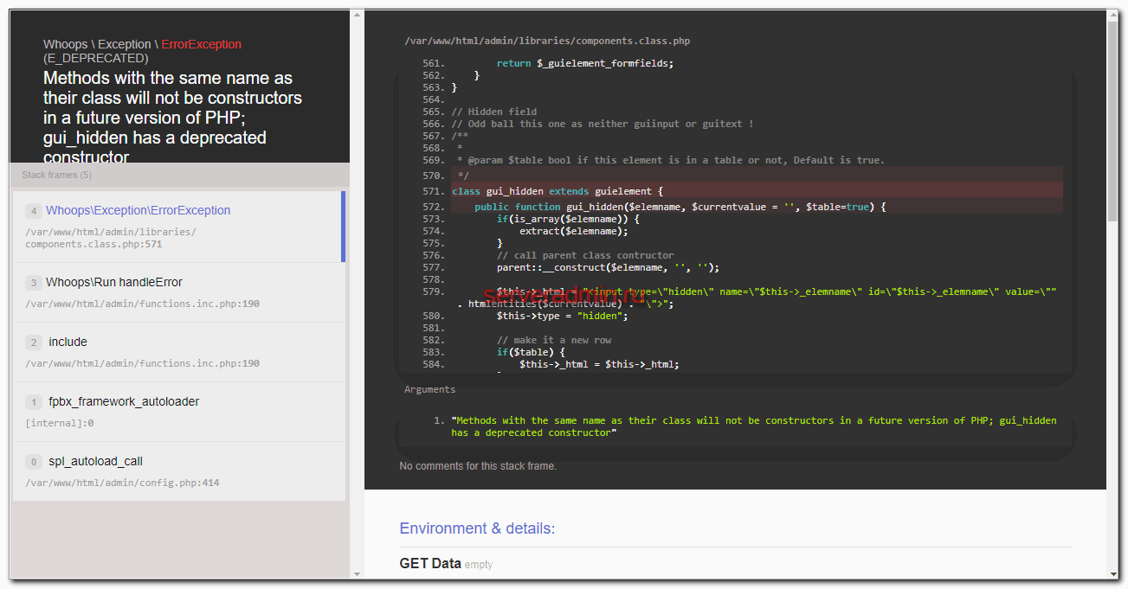1128x589 pixels.
Task: Click the 'Environment & details:' heading
Action: pyautogui.click(x=477, y=528)
